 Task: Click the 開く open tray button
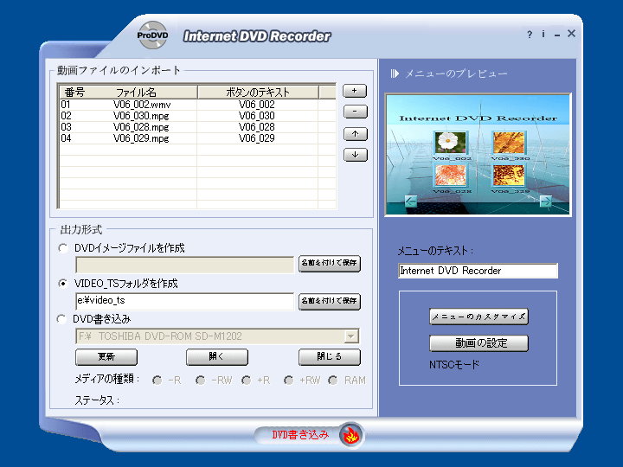click(217, 356)
